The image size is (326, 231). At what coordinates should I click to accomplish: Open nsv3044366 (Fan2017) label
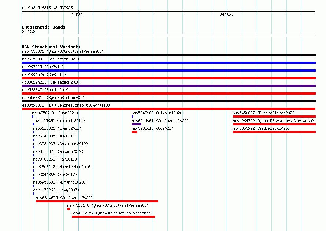55,175
